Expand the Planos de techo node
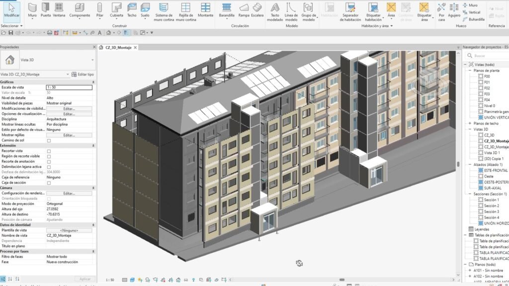 click(x=470, y=124)
